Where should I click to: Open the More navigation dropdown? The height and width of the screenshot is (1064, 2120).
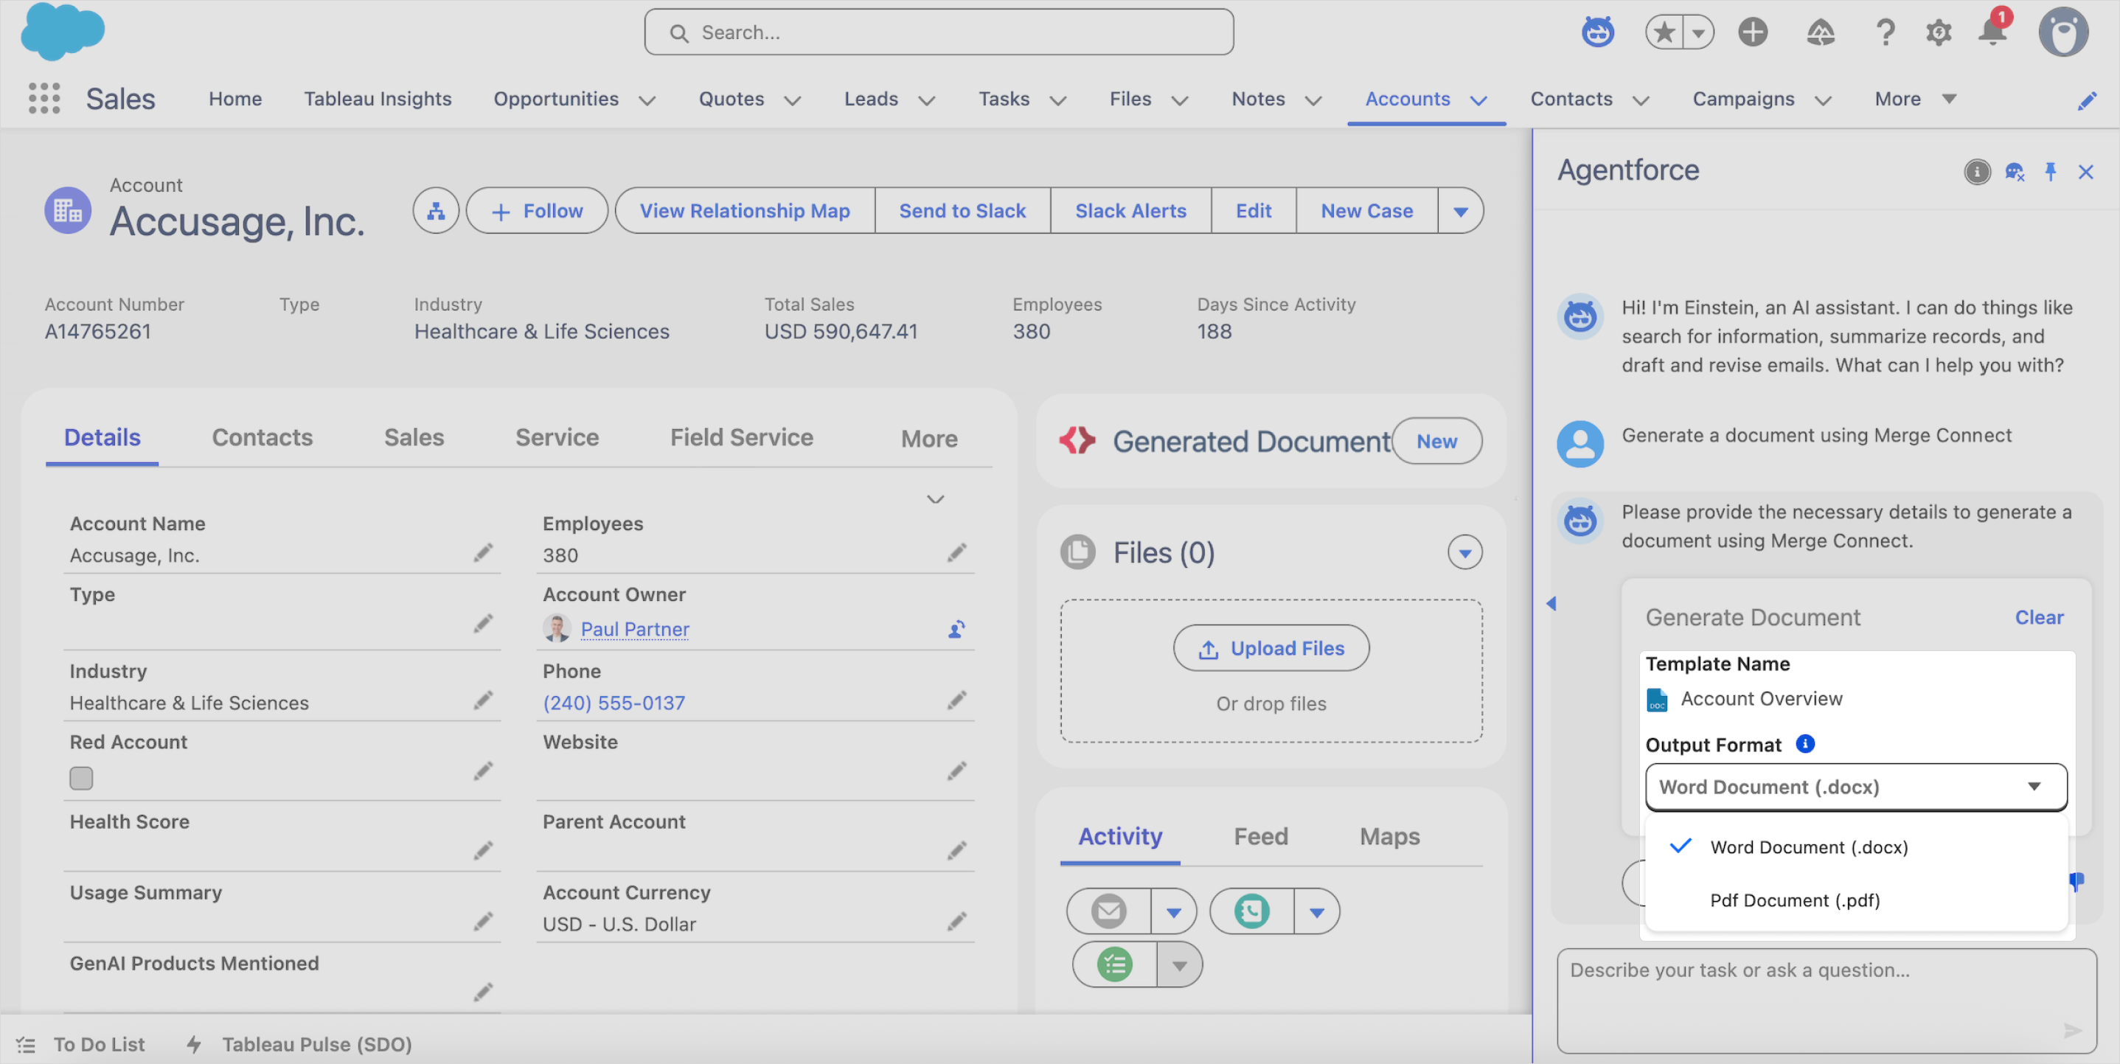click(1915, 99)
